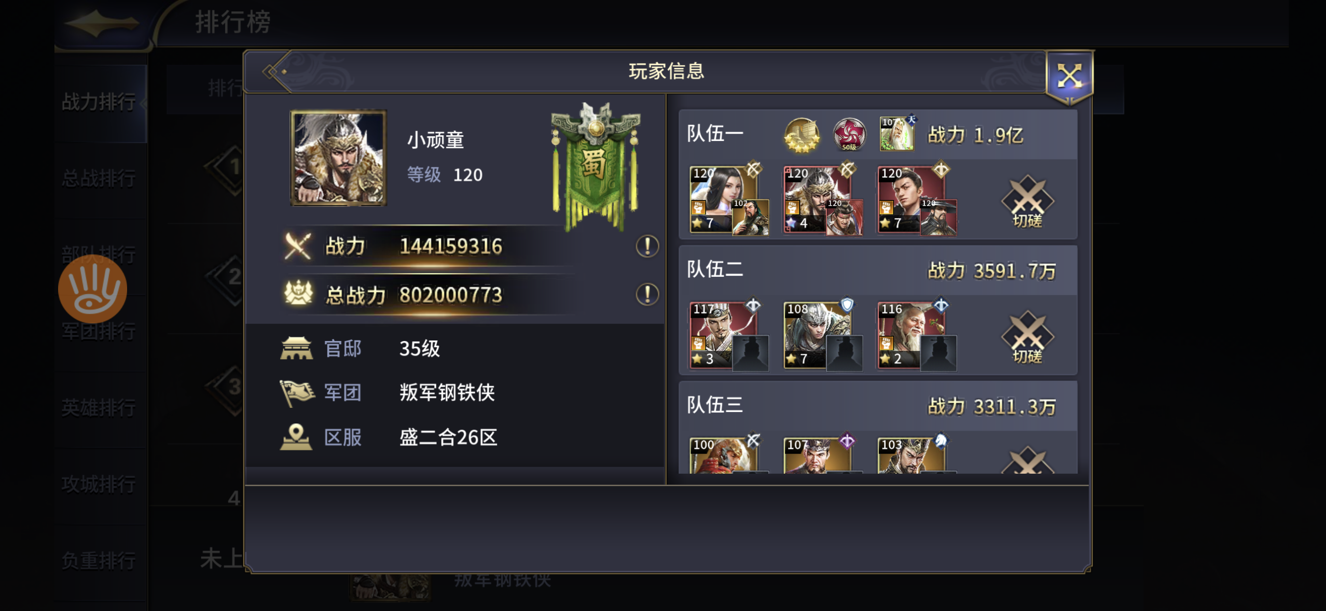The image size is (1326, 611).
Task: Click the 总战力 info exclamation icon
Action: tap(647, 294)
